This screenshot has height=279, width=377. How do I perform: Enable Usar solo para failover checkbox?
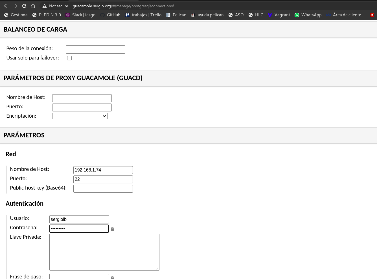(69, 58)
